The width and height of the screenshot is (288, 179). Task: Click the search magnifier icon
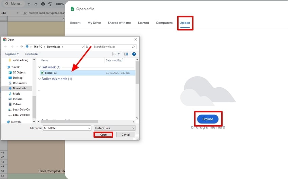[x=133, y=47]
